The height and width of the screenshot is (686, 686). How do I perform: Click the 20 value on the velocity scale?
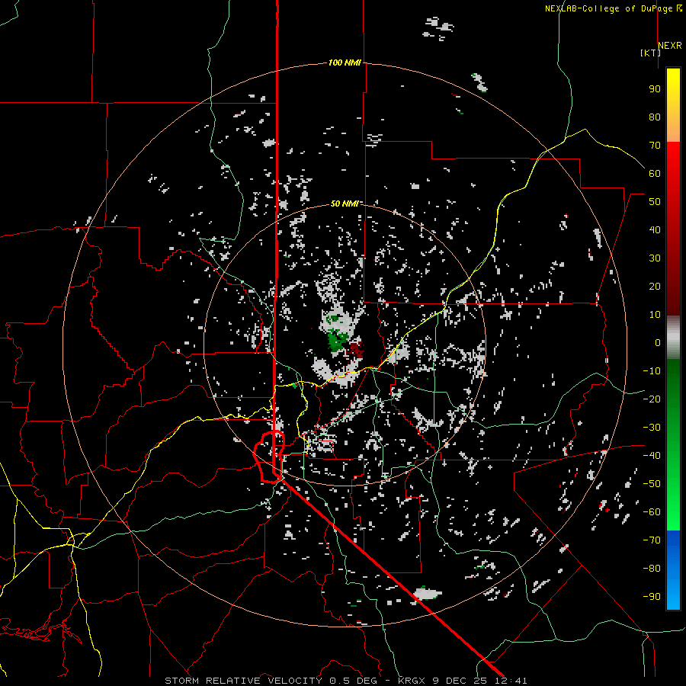pos(655,286)
